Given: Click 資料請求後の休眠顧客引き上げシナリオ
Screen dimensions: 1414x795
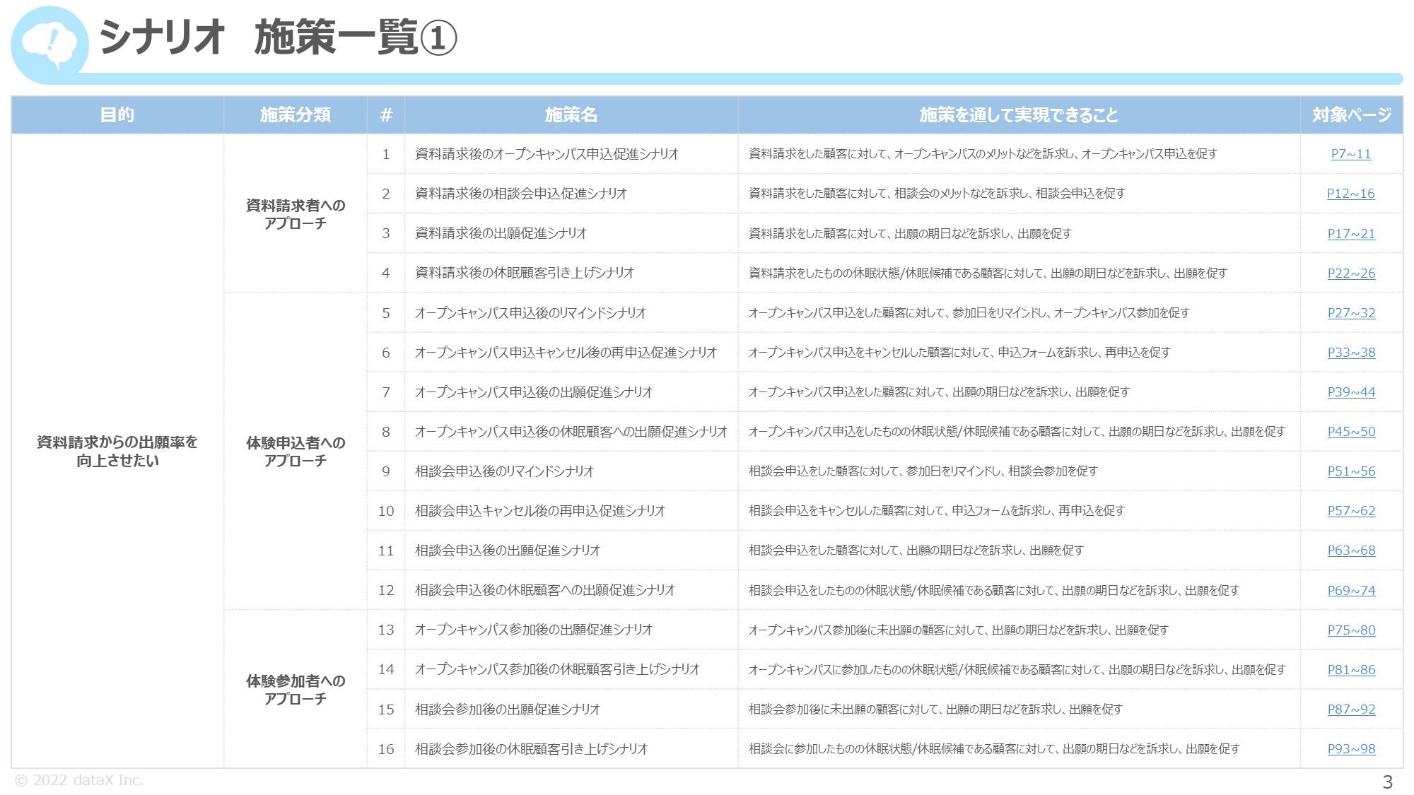Looking at the screenshot, I should coord(525,273).
